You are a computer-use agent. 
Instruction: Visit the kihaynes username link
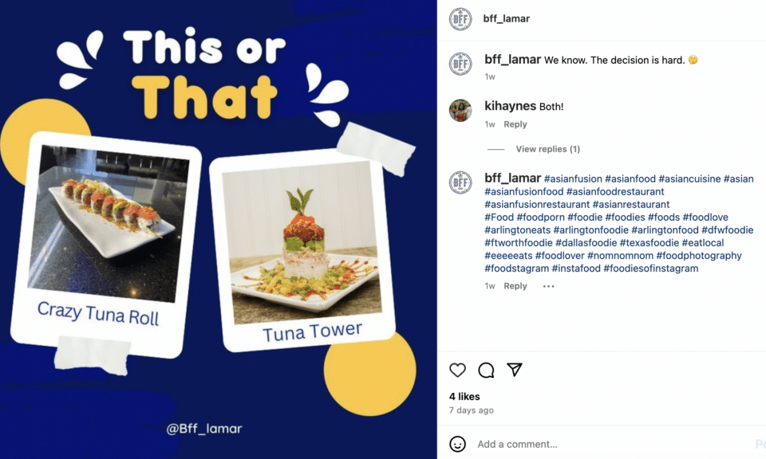(x=510, y=106)
